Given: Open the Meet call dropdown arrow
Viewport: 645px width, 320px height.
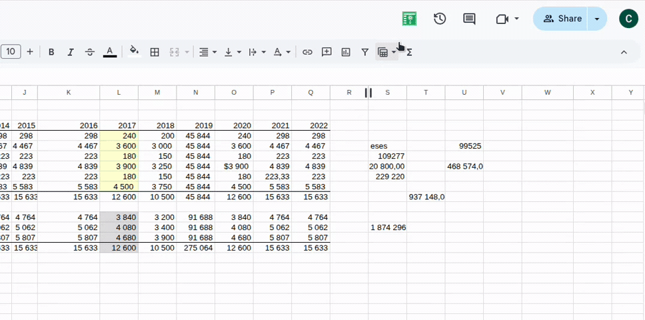Looking at the screenshot, I should pos(516,19).
